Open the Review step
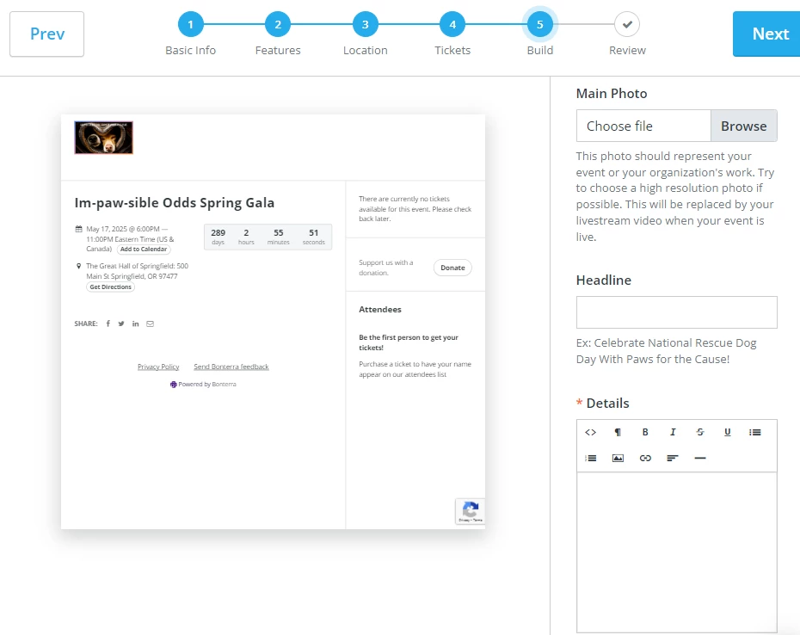Screen dimensions: 800x635 click(x=626, y=24)
